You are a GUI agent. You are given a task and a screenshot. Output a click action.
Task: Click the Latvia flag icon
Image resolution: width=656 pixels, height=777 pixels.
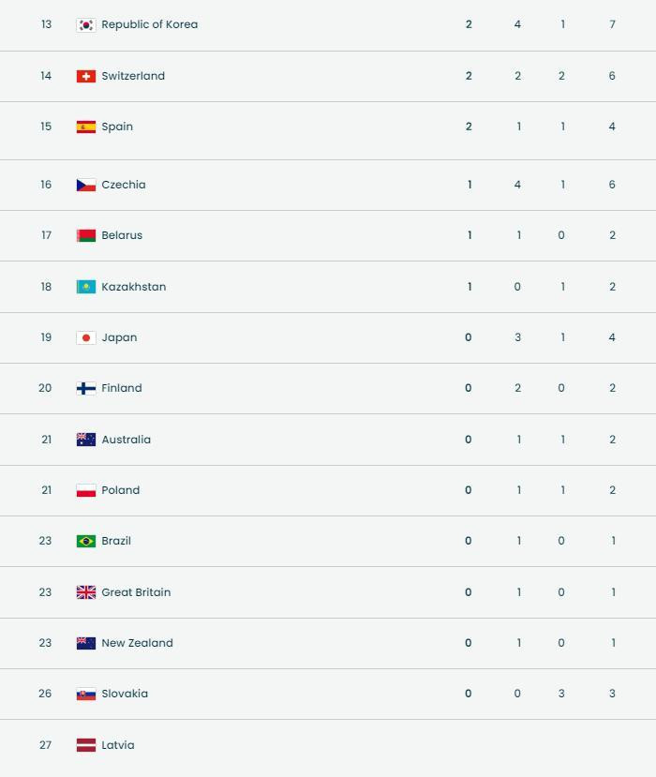(x=86, y=745)
